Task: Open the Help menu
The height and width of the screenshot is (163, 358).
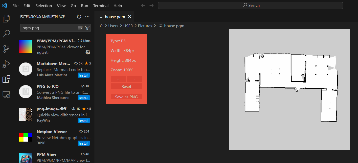Action: pos(118,6)
